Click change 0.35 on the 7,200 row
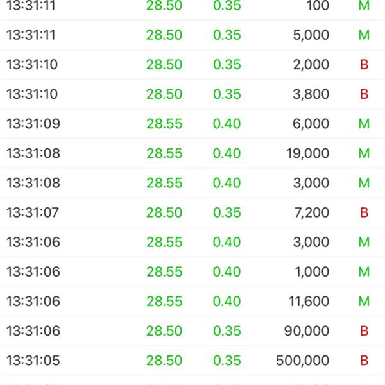385x385 pixels. pos(227,212)
